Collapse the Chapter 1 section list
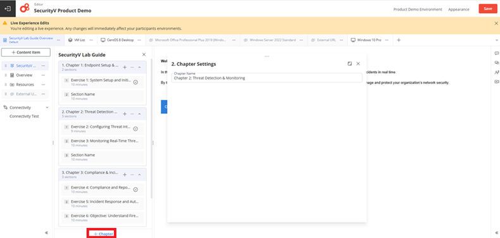 (139, 67)
